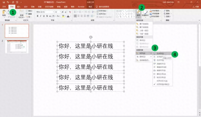201x117 pixels.
Task: Click the Clear All Formatting icon
Action: 70,12
